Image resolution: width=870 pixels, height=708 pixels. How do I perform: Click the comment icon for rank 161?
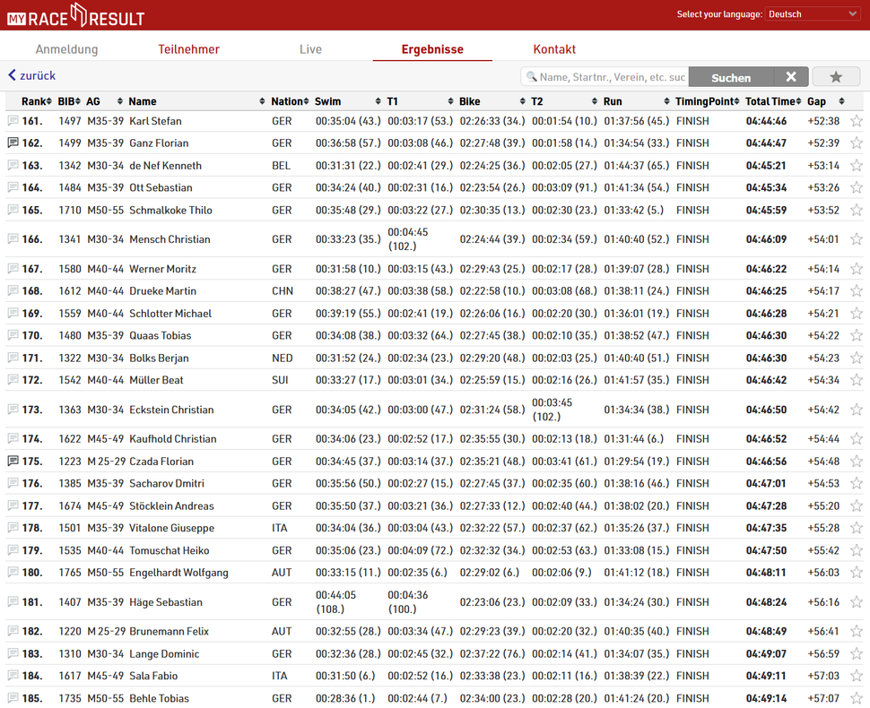(x=13, y=120)
